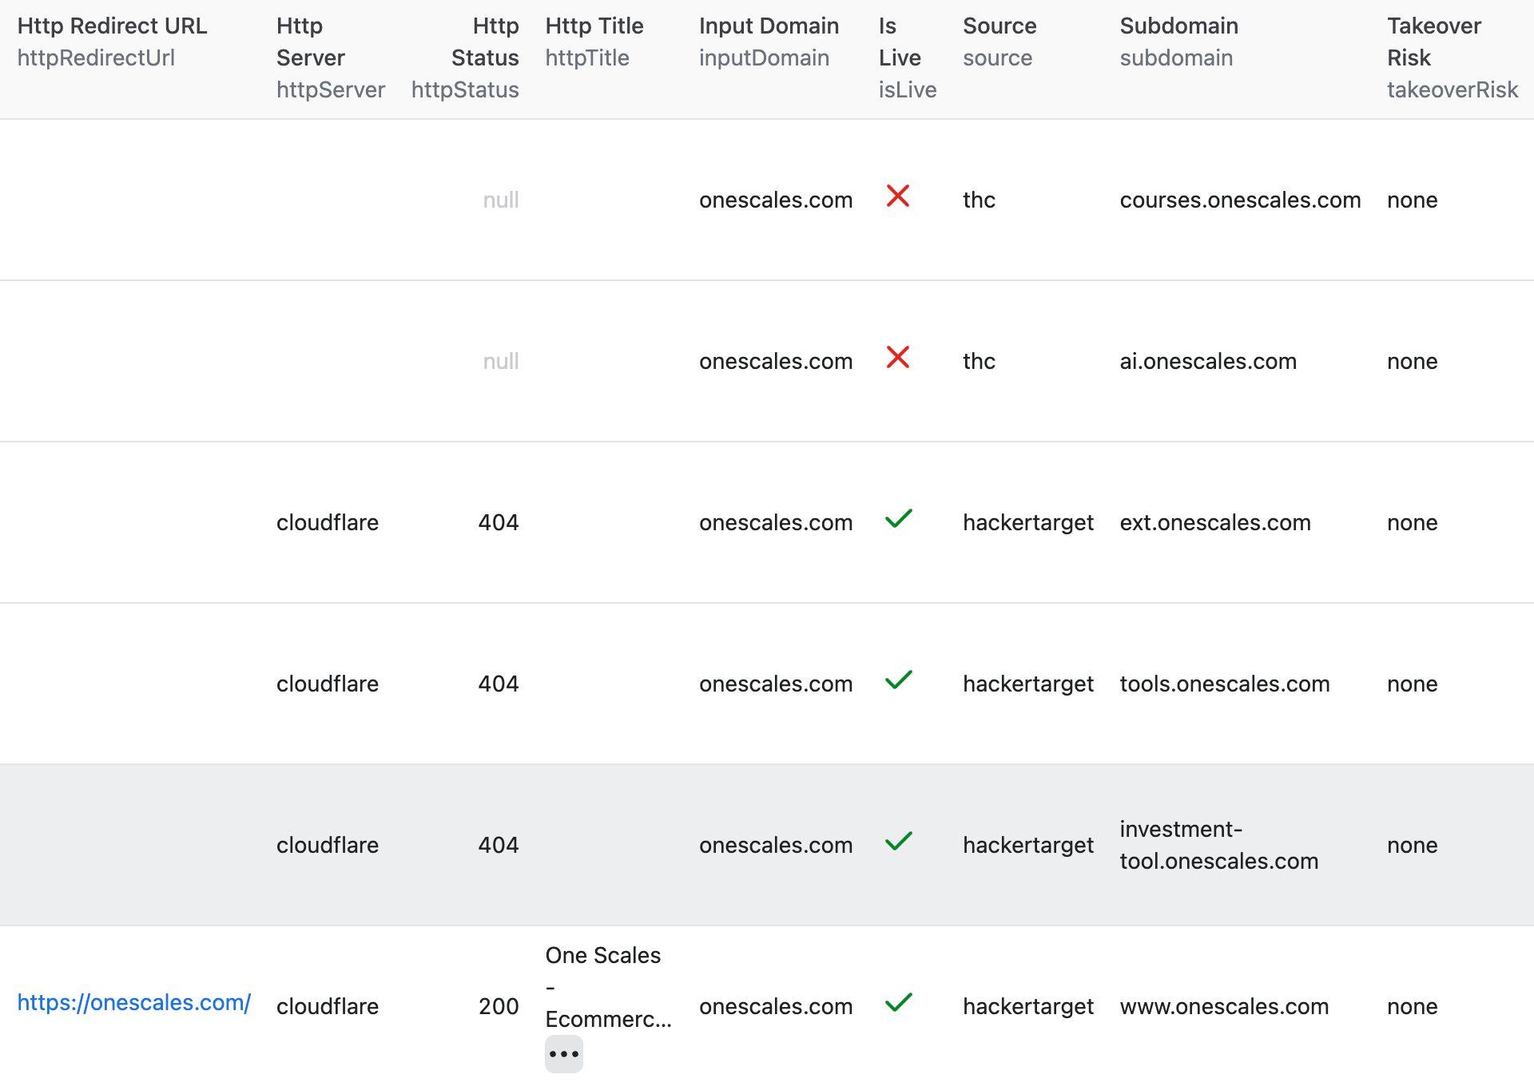Click the green checkmark for investment-tool.onescales.com
The width and height of the screenshot is (1534, 1086).
(899, 843)
